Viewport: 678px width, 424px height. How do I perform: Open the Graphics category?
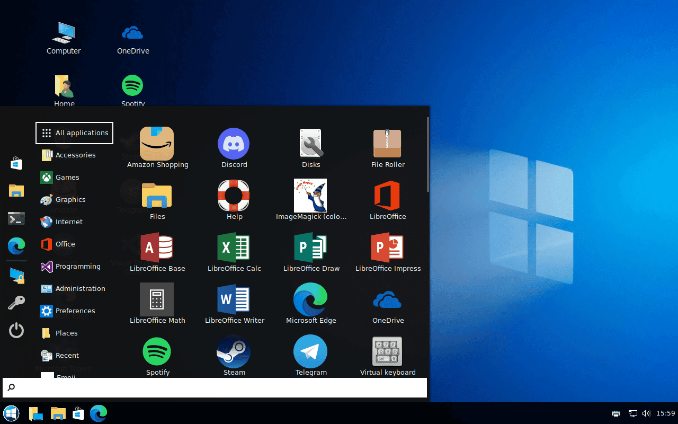click(74, 200)
